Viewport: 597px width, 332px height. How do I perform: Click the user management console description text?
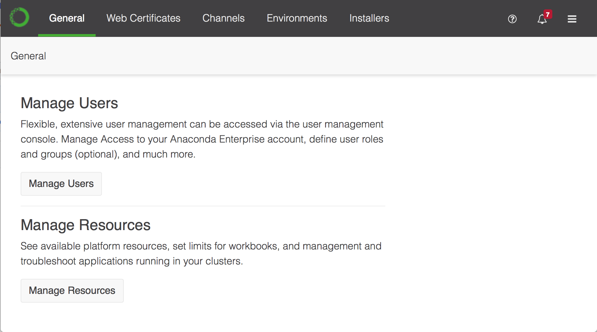[x=202, y=139]
